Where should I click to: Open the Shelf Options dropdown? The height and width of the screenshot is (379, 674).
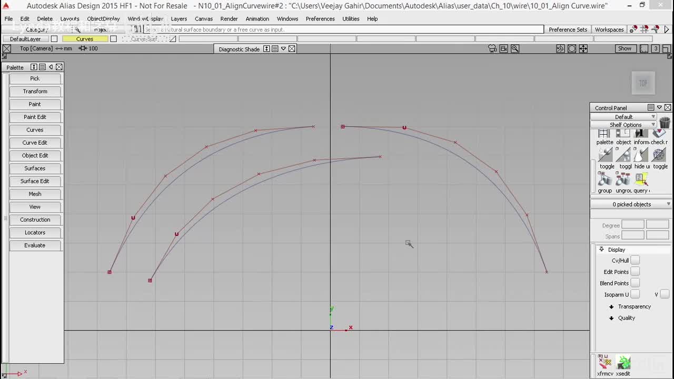pos(623,125)
